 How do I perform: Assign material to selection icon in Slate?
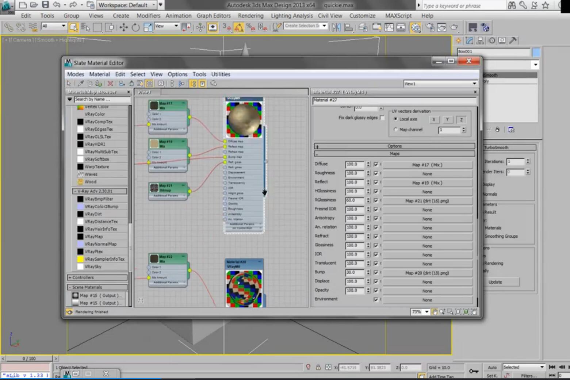99,84
